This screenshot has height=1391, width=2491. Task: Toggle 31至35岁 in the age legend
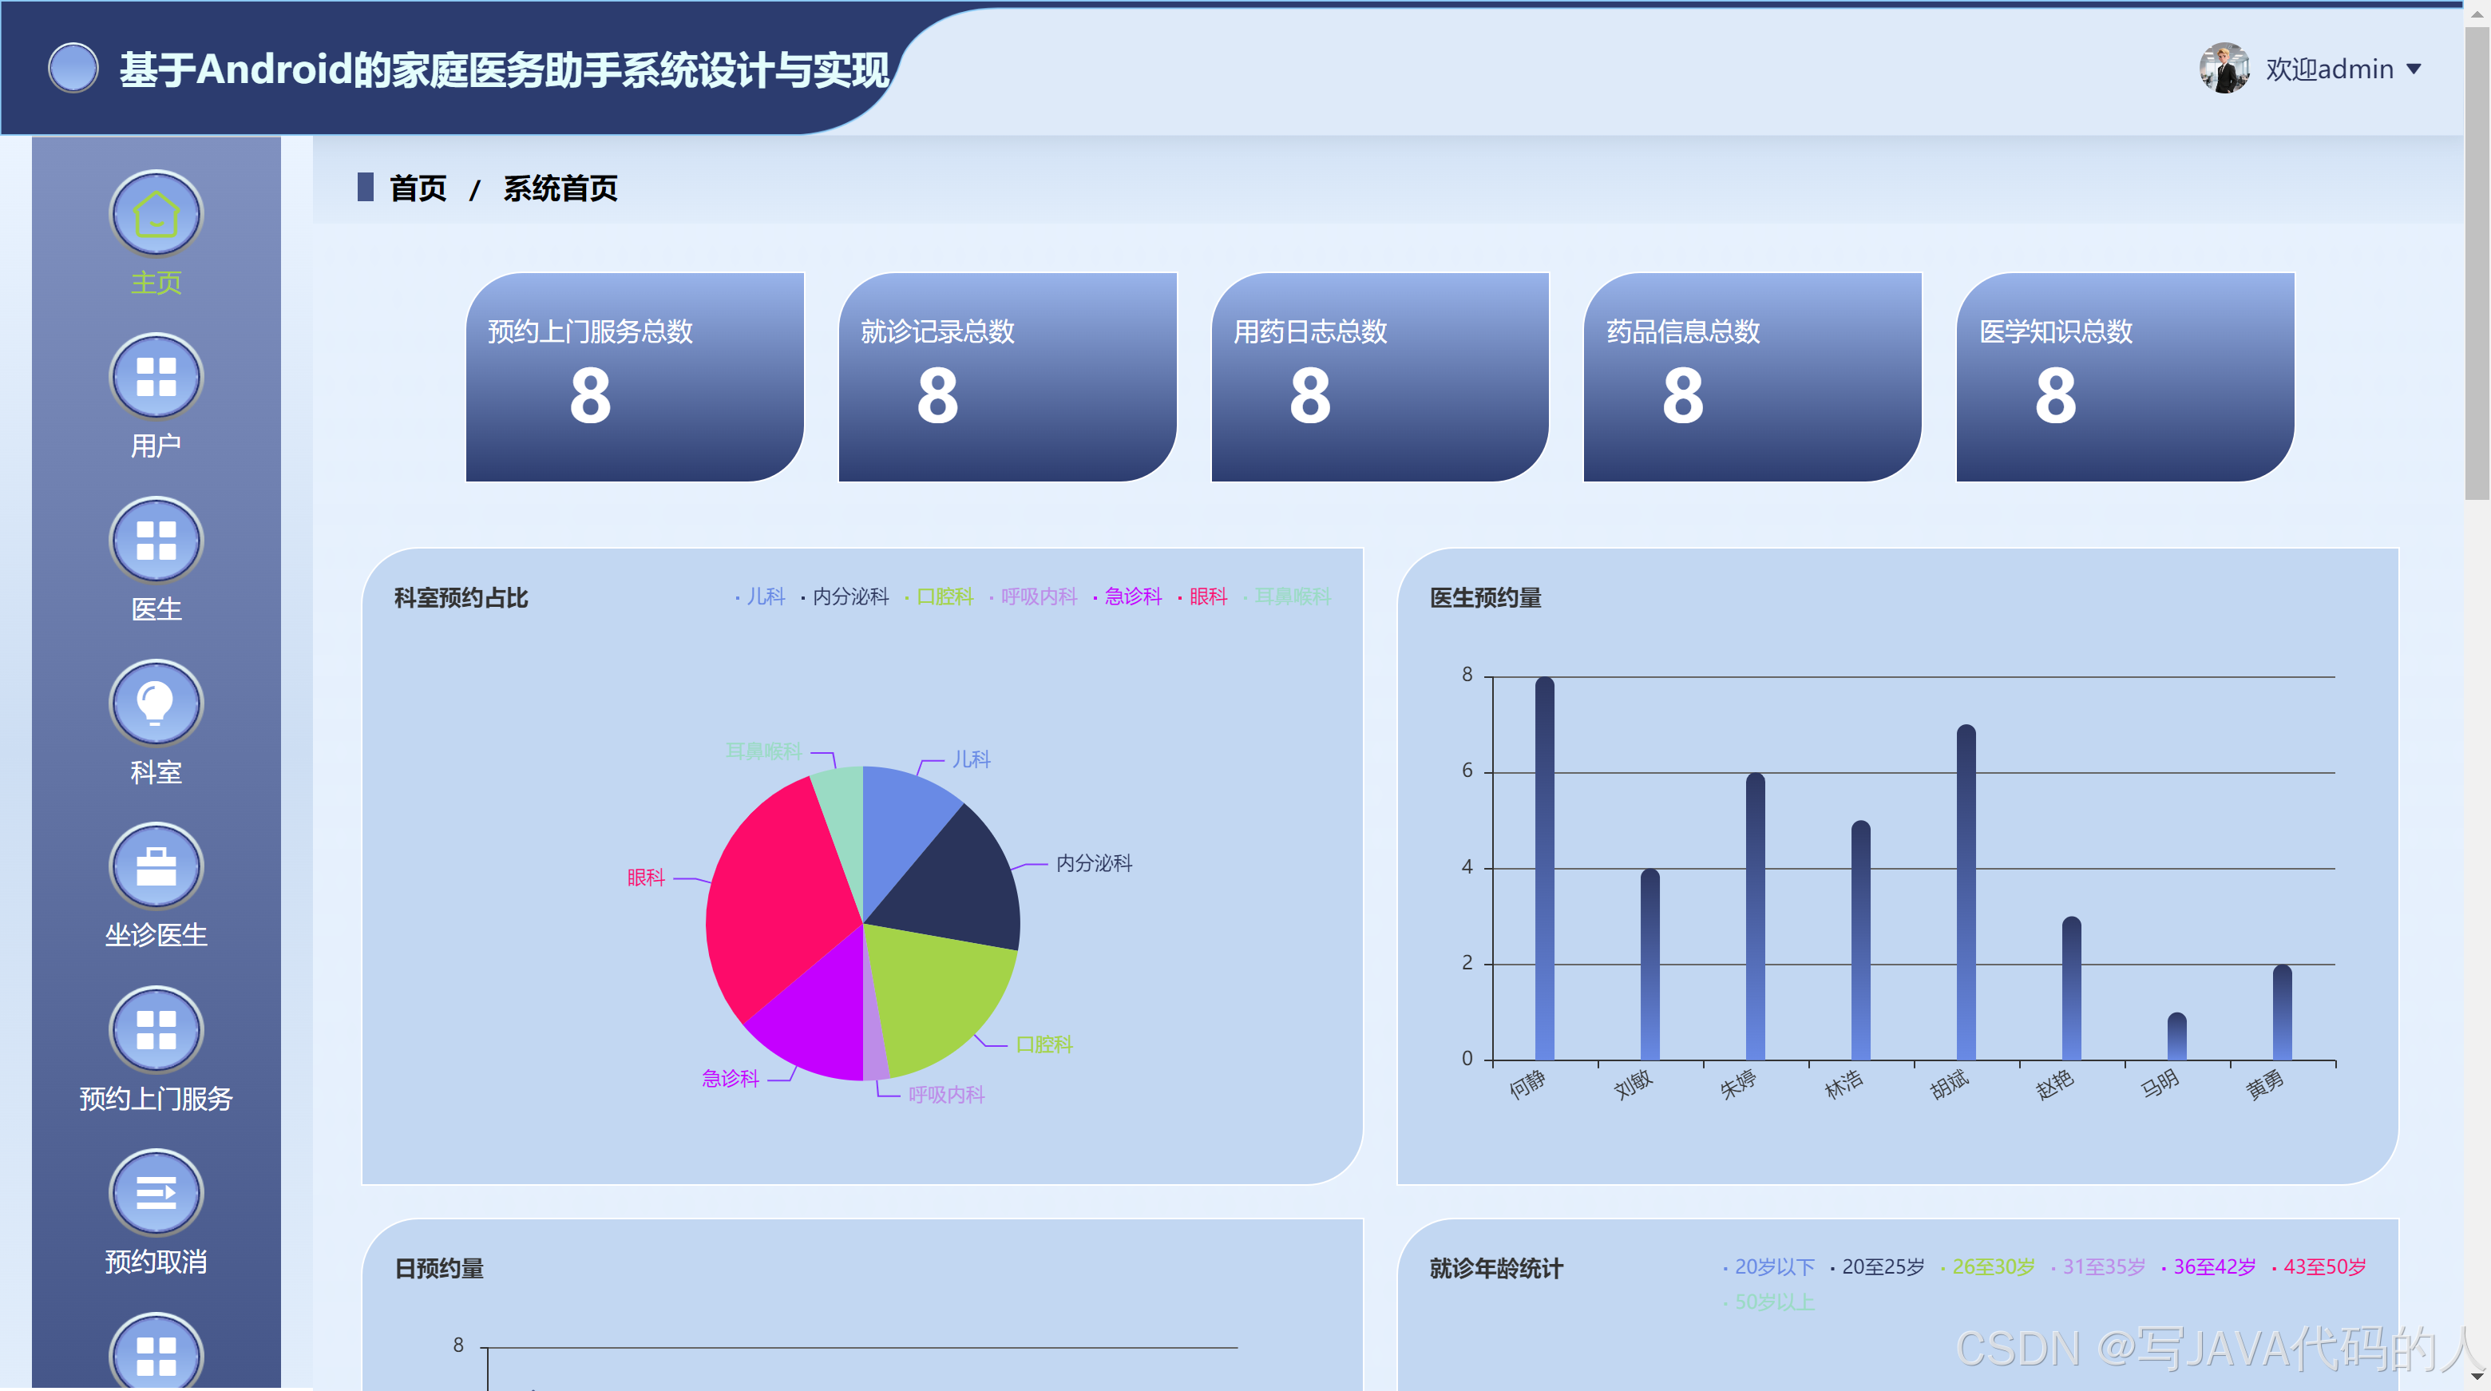(x=2098, y=1267)
